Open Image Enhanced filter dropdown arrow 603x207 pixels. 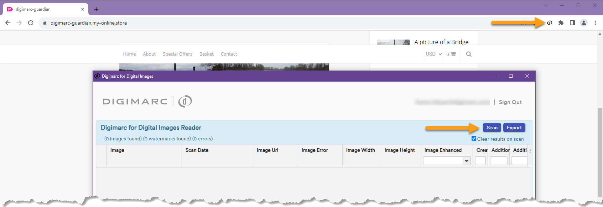467,161
